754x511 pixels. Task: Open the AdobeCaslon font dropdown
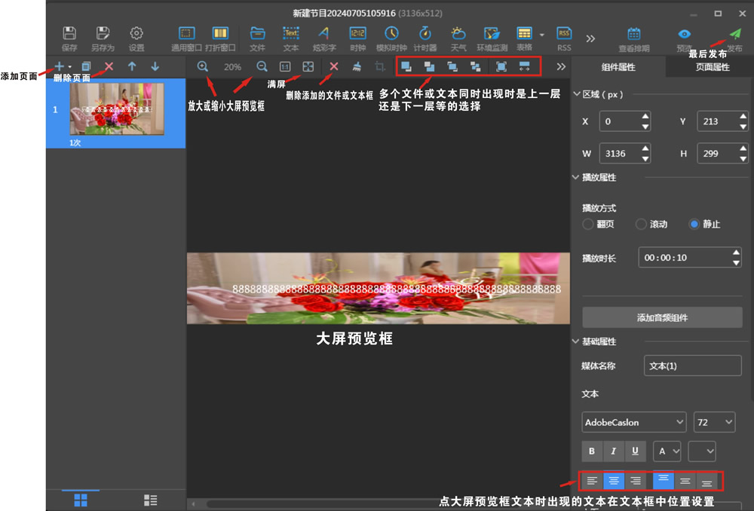pyautogui.click(x=633, y=422)
